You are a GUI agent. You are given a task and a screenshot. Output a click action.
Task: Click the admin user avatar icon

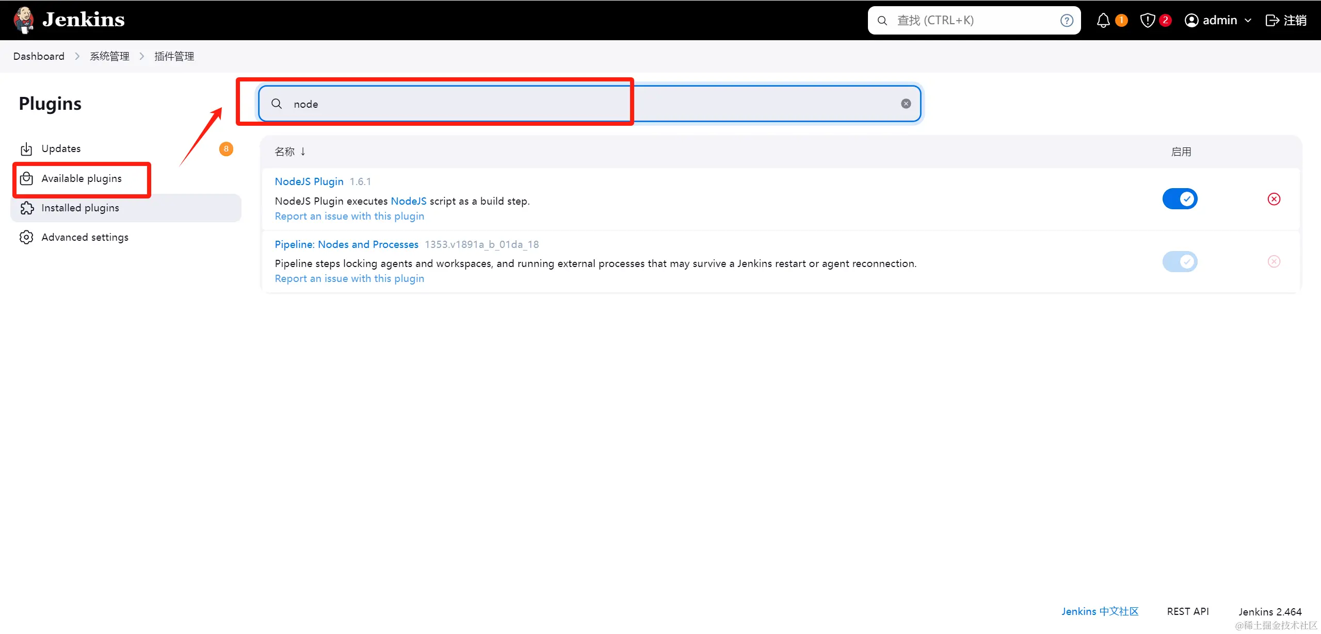(x=1191, y=21)
